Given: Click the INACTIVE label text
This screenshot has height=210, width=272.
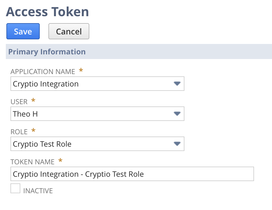Looking at the screenshot, I should pos(38,191).
